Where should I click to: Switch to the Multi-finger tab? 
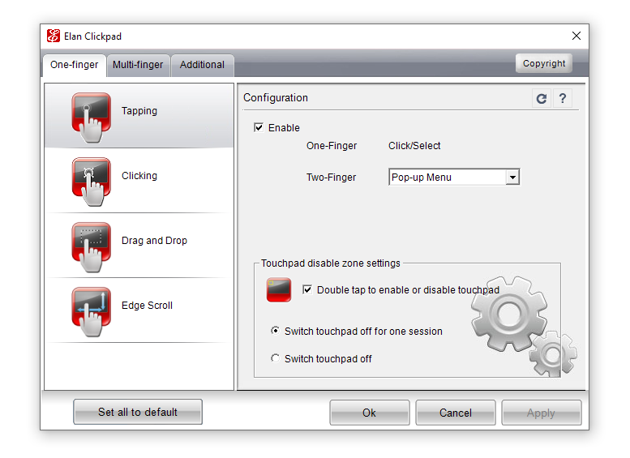[138, 65]
